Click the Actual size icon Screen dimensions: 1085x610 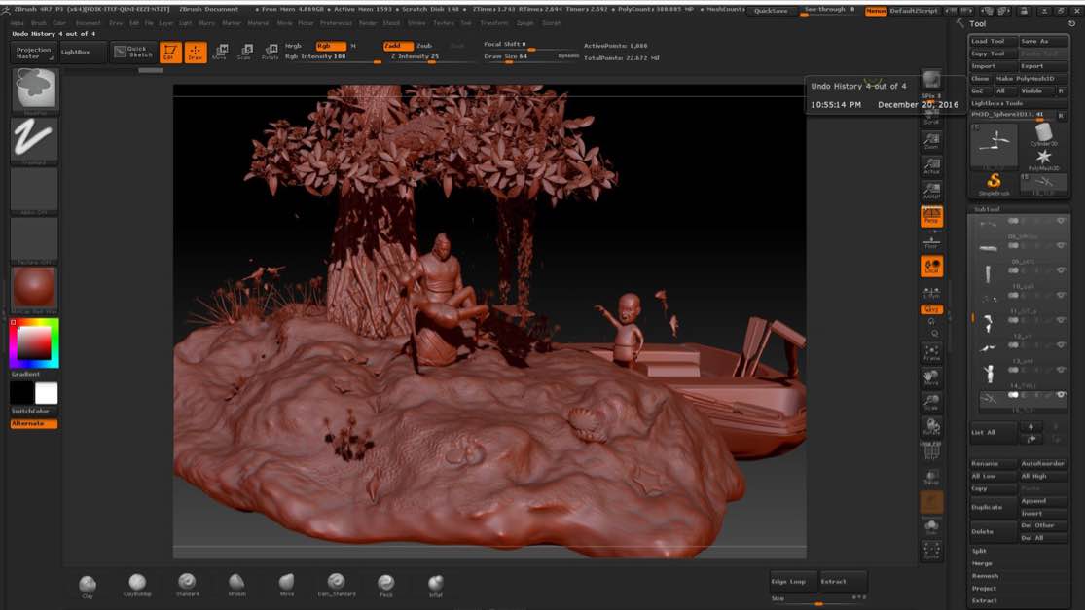(931, 166)
